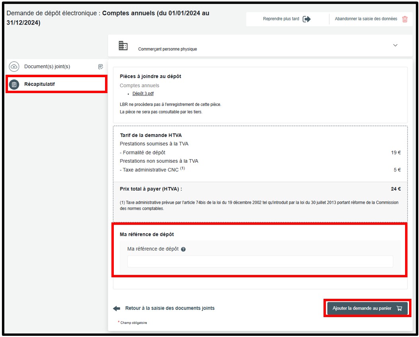Click footnote marker (1) after Taxe administrative CNC

click(183, 168)
